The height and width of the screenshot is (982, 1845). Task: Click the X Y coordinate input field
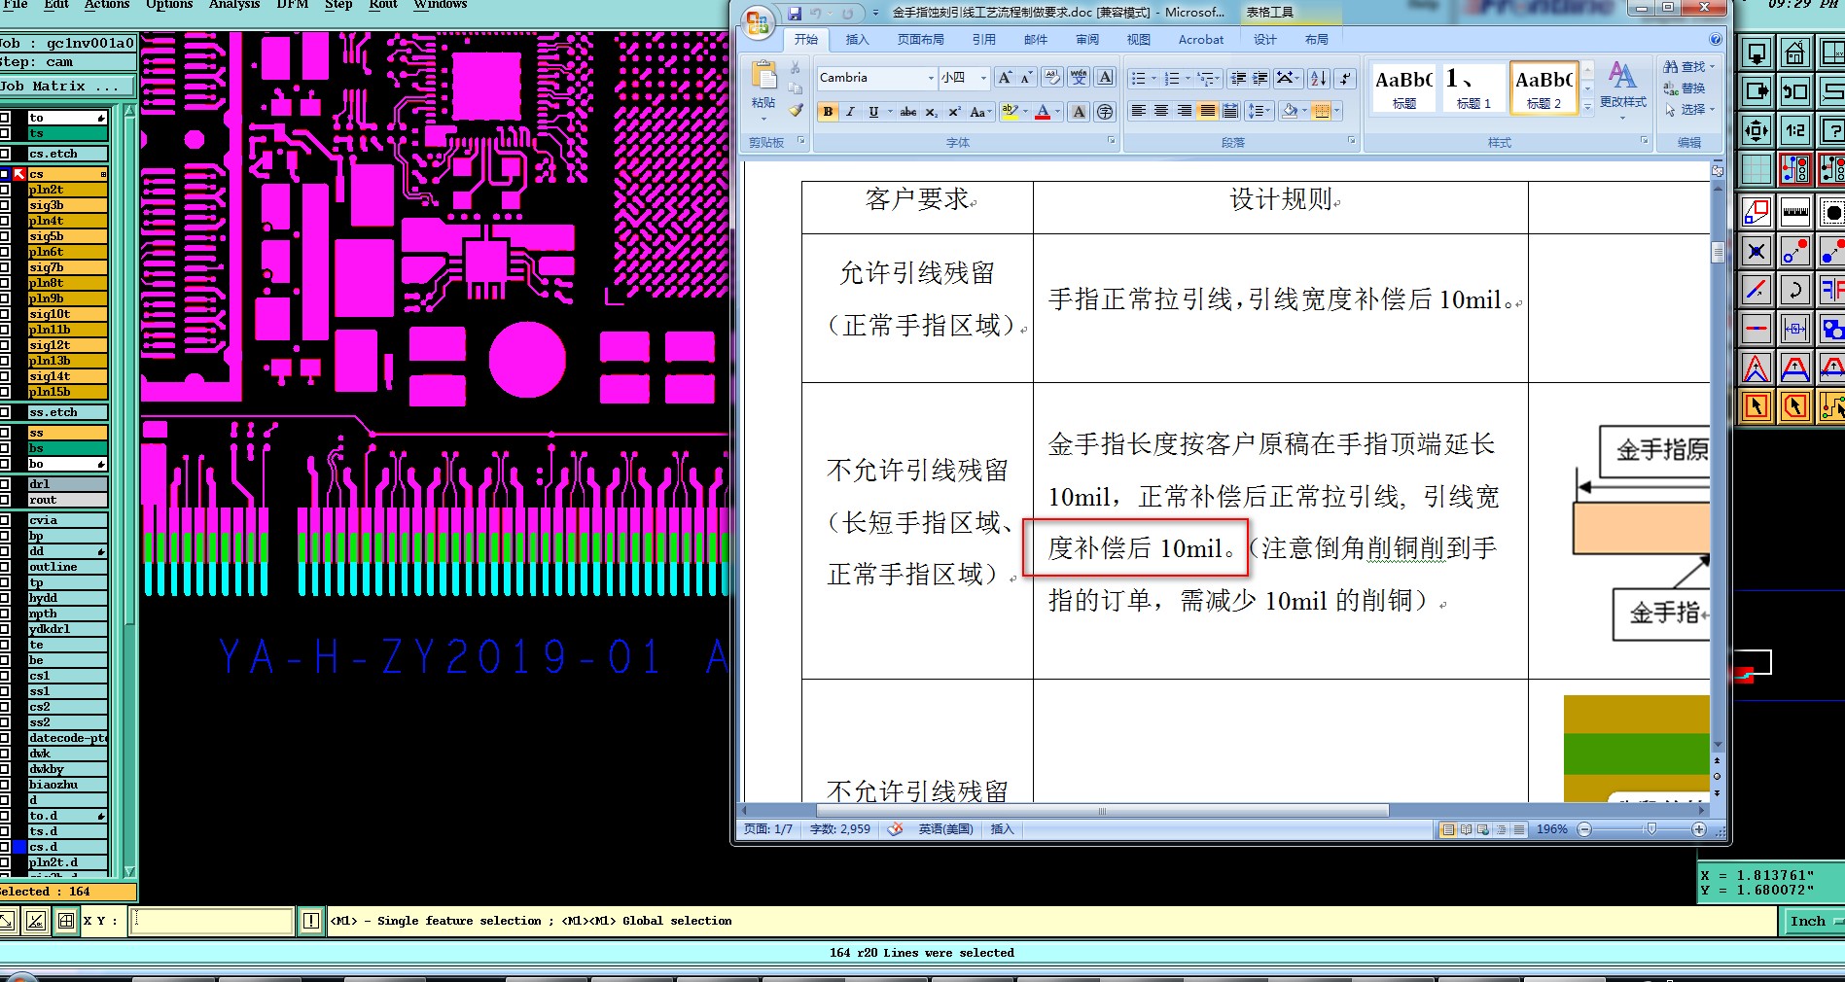[x=211, y=920]
